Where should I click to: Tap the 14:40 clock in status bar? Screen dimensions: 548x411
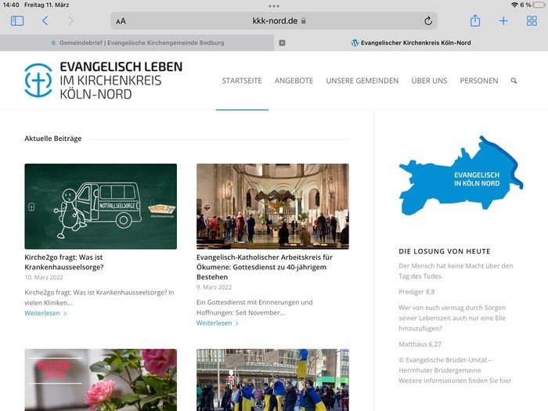click(11, 5)
